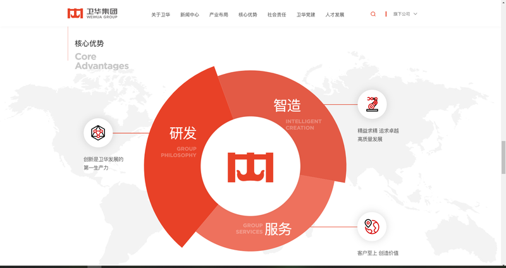Screen dimensions: 506x268
Task: Click the 精益求精 追求卓越 caption
Action: tap(378, 135)
